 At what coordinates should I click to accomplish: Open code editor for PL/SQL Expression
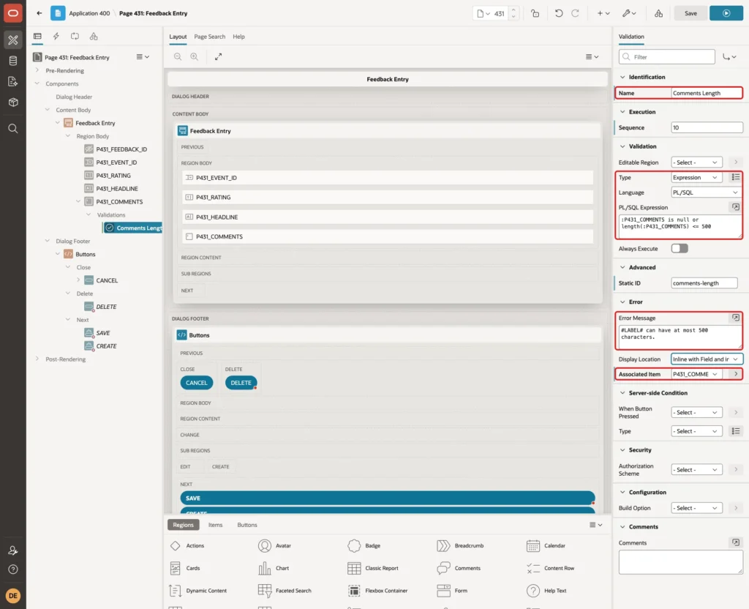point(735,207)
